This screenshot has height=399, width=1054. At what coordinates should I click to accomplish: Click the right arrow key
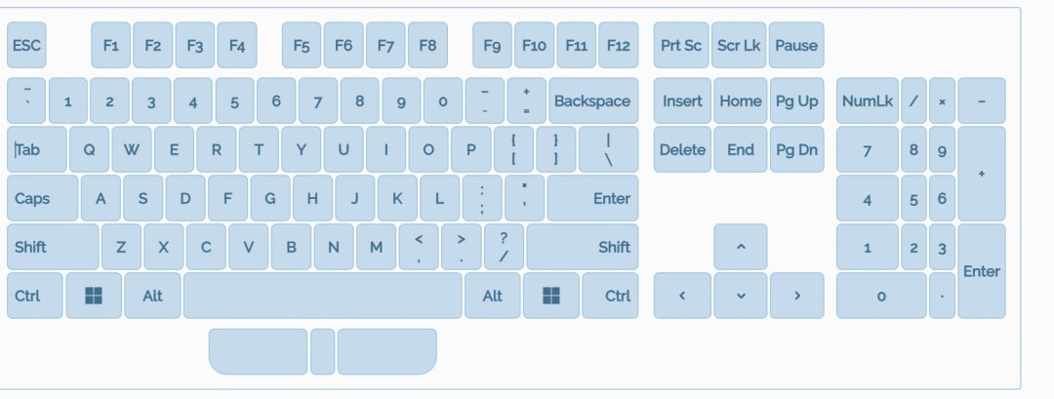796,296
